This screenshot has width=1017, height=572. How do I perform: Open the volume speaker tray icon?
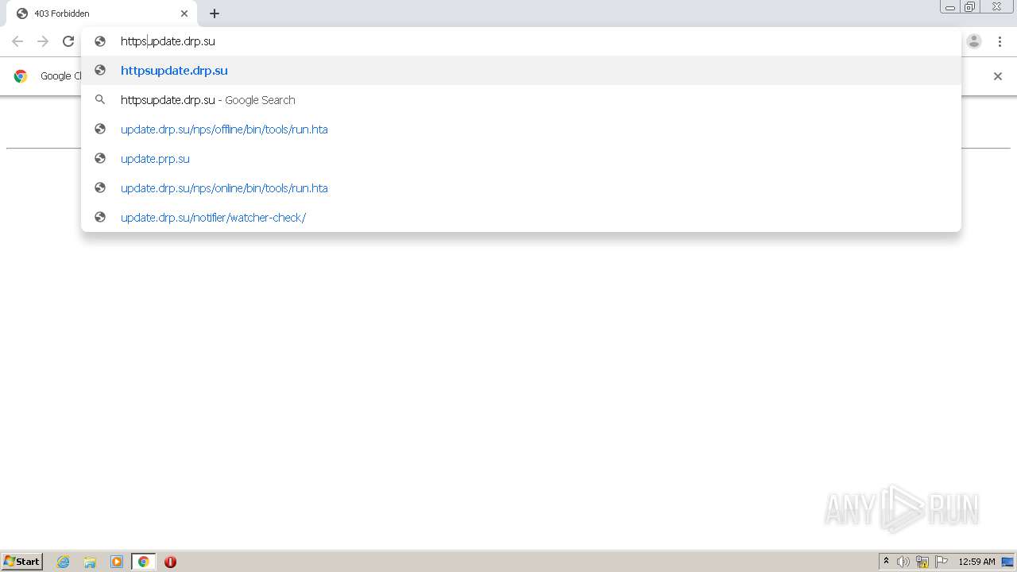pyautogui.click(x=903, y=562)
